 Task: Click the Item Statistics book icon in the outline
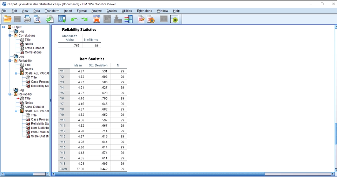tap(28, 128)
